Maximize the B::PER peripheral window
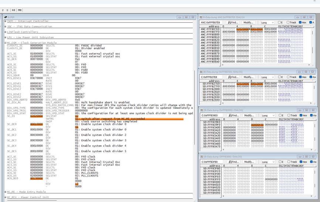The height and width of the screenshot is (202, 320). (x=186, y=17)
